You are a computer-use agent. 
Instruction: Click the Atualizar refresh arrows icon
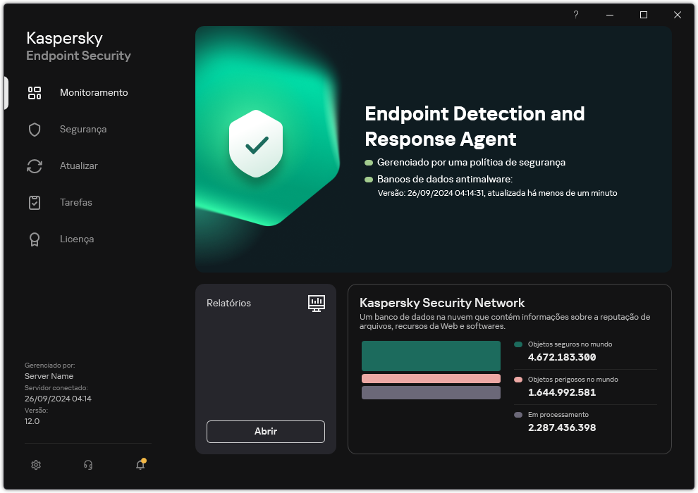[35, 166]
